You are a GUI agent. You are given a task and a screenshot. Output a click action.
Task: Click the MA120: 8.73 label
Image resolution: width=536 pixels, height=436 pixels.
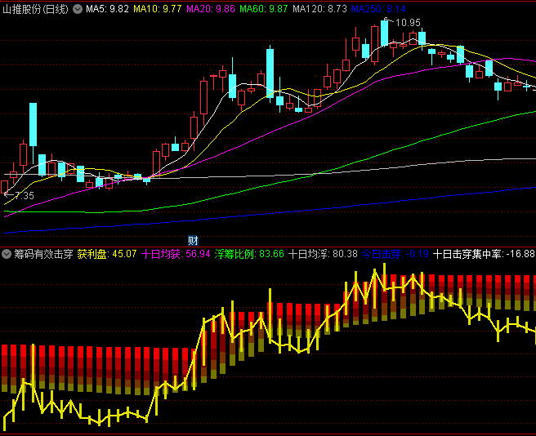pyautogui.click(x=319, y=9)
